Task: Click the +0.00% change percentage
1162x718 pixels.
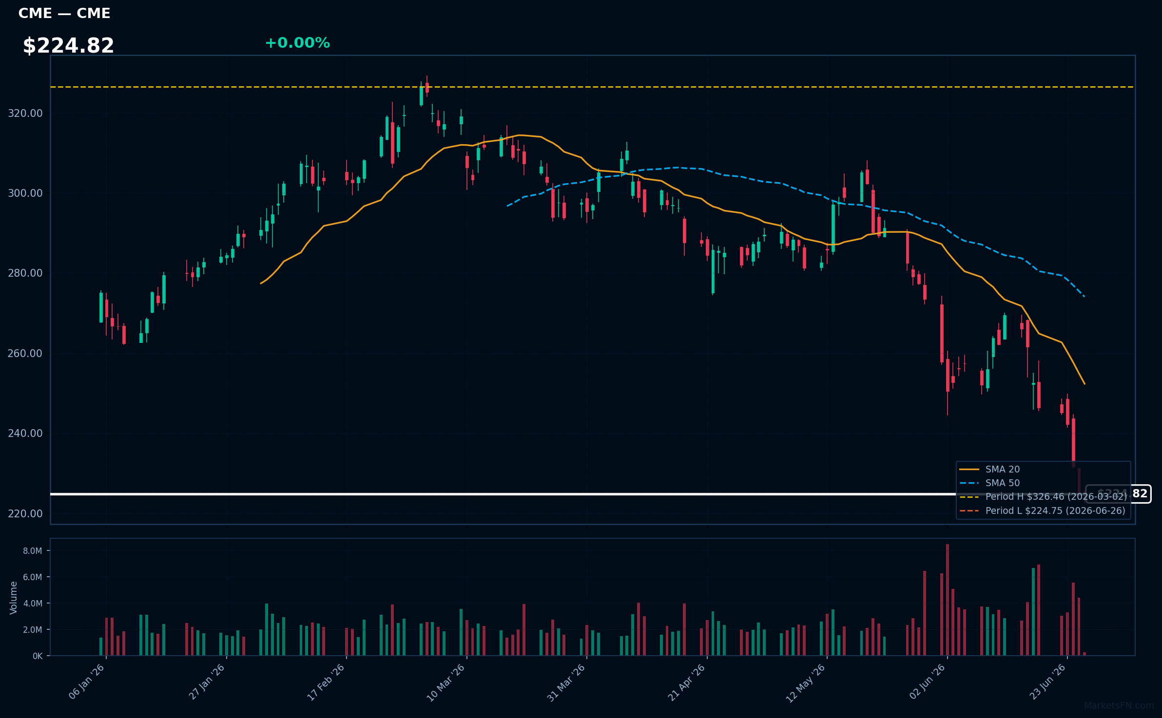Action: coord(297,43)
